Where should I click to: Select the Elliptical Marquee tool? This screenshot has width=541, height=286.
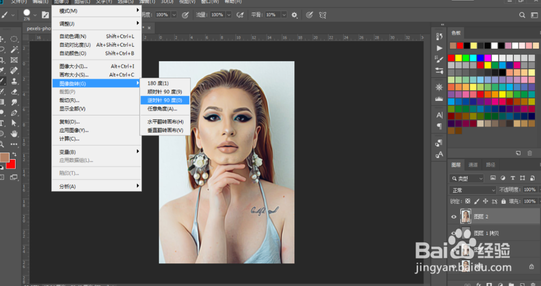(x=14, y=39)
